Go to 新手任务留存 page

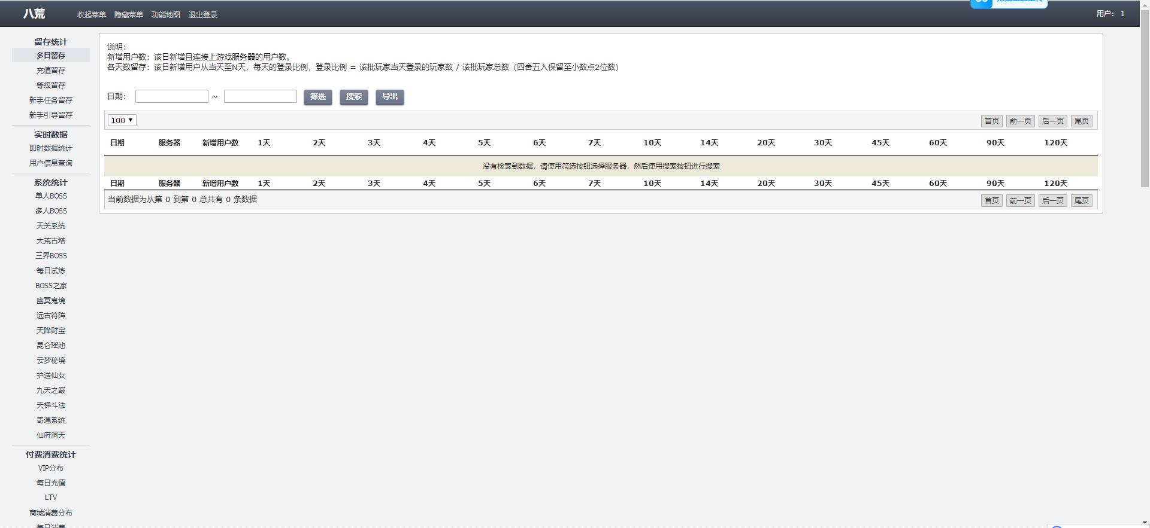click(51, 100)
